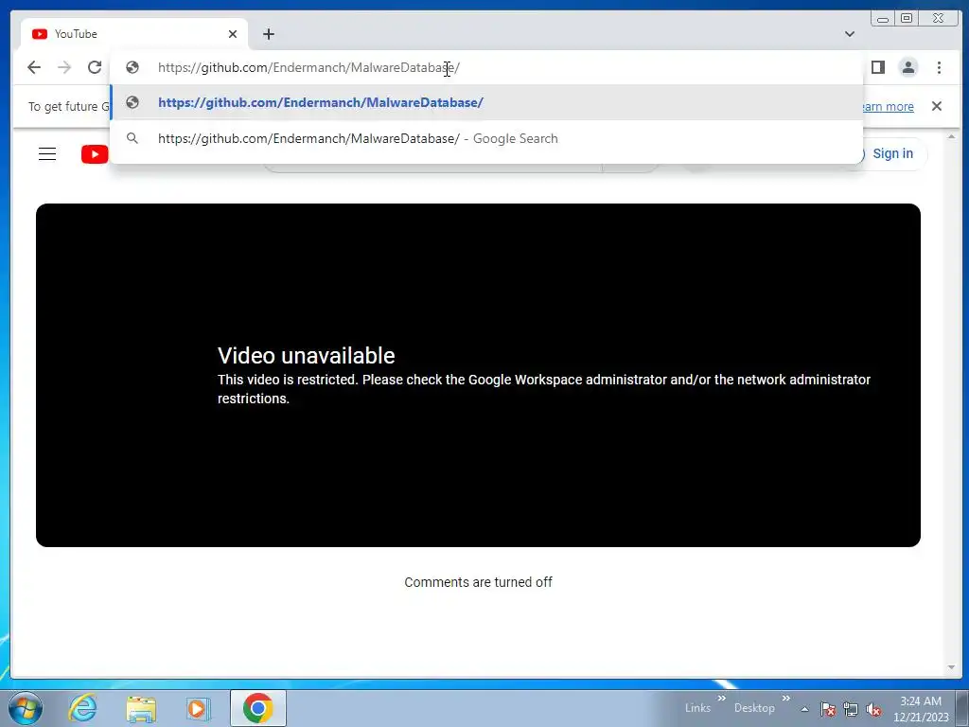Open the Windows Start menu

[26, 708]
